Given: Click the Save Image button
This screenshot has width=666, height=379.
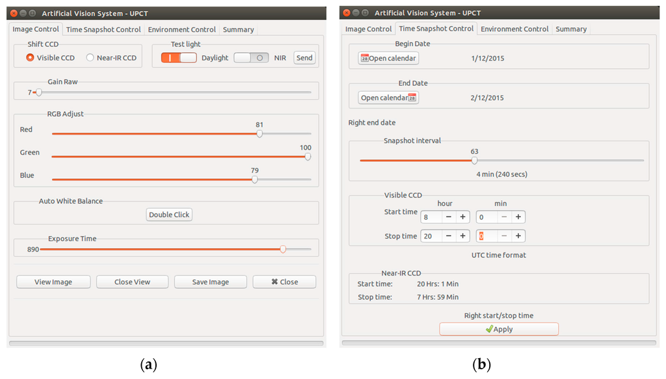Looking at the screenshot, I should click(210, 282).
